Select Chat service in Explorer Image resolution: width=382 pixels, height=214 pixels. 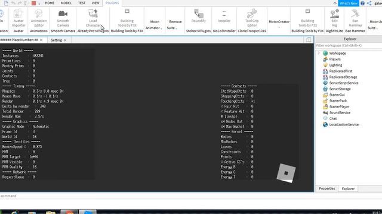[x=333, y=119]
